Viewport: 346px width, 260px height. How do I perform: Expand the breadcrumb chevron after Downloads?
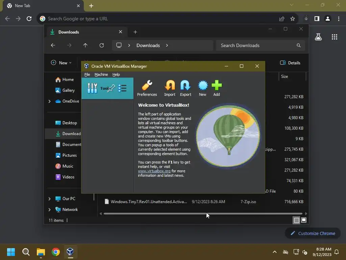(167, 45)
